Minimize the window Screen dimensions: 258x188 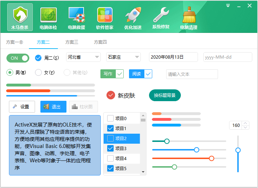(x=239, y=6)
